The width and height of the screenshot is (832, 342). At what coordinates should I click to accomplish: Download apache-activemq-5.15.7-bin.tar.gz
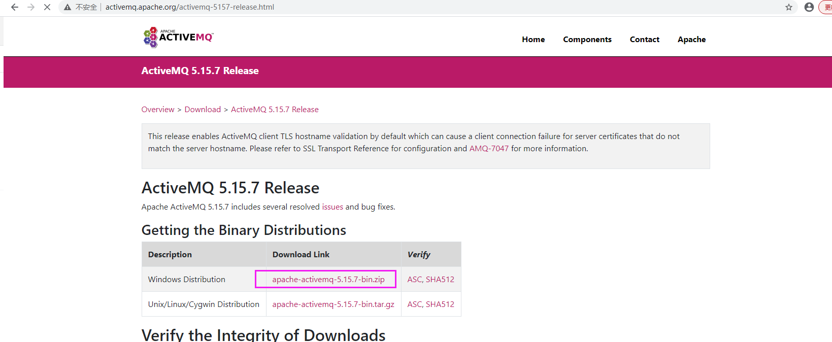pos(333,304)
